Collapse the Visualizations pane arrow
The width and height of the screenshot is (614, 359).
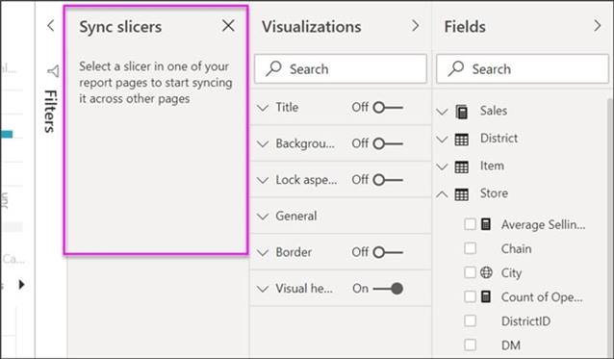[415, 26]
